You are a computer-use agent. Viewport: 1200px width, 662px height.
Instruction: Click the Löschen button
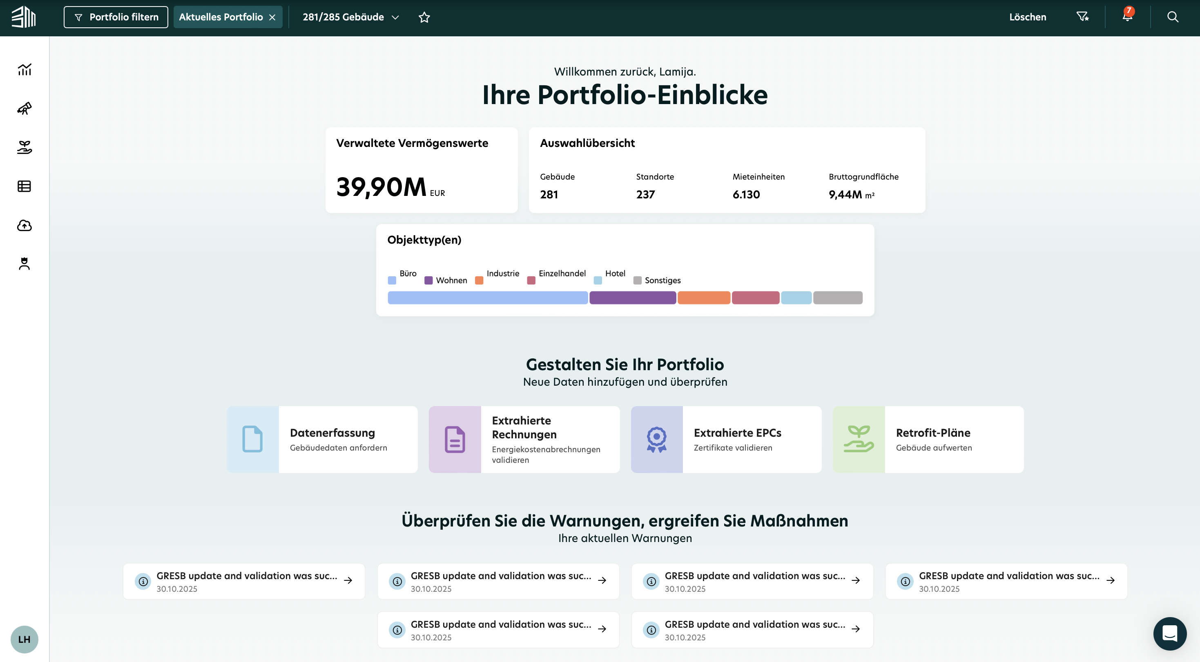tap(1028, 17)
